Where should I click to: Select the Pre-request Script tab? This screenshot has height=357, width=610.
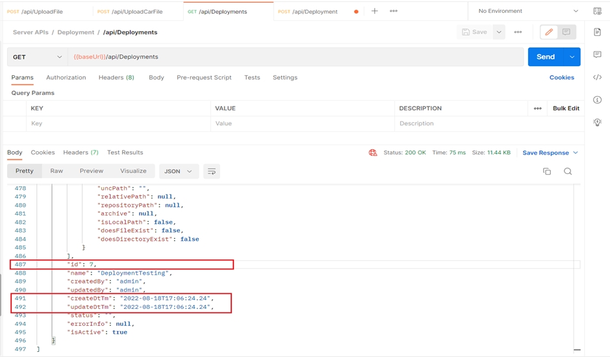point(204,77)
